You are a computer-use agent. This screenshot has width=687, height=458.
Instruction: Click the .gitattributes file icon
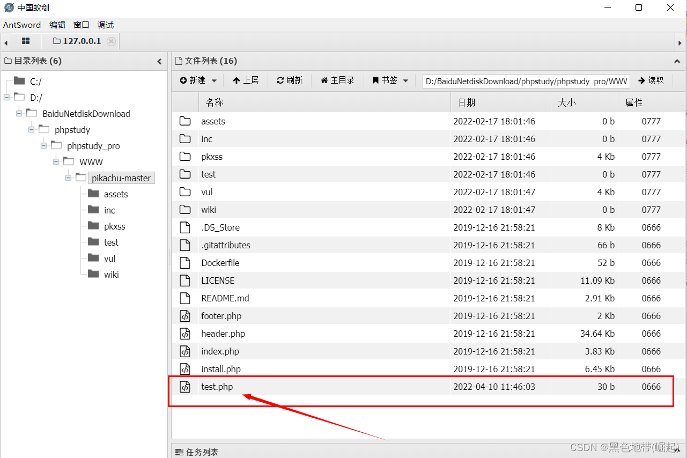coord(185,245)
